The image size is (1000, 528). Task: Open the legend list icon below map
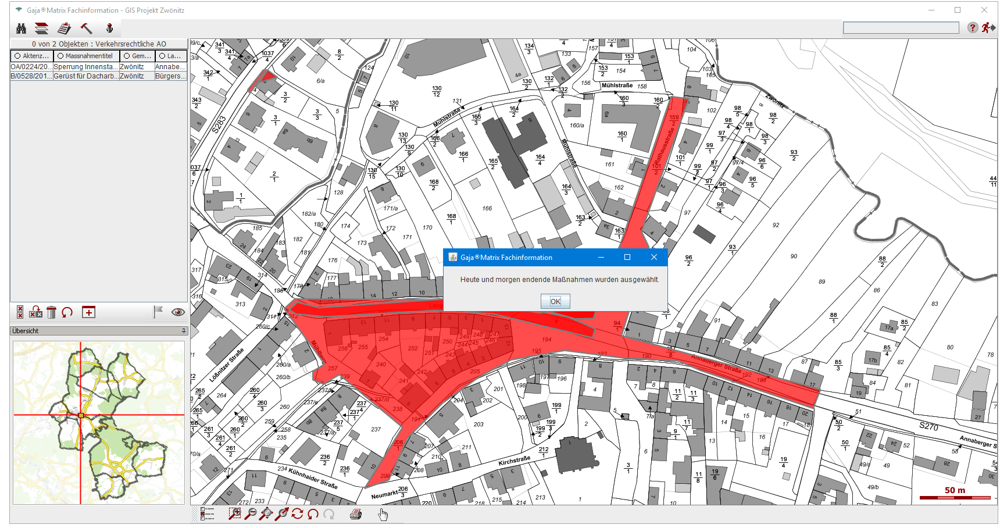coord(208,513)
